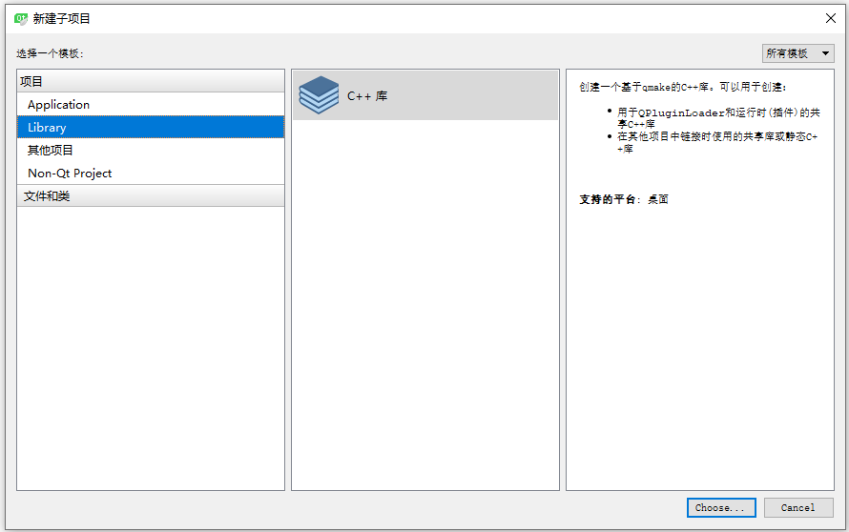
Task: Open the 所有模板 template filter dropdown
Action: pyautogui.click(x=797, y=53)
